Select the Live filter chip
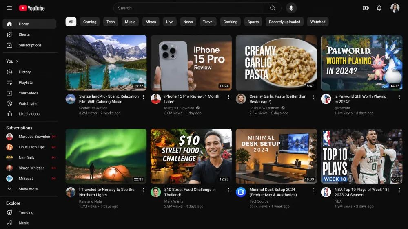This screenshot has width=408, height=229. (170, 22)
